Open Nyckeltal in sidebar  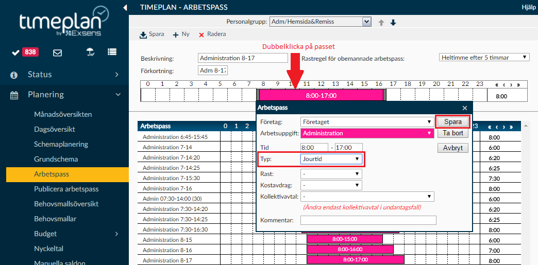[x=49, y=249]
